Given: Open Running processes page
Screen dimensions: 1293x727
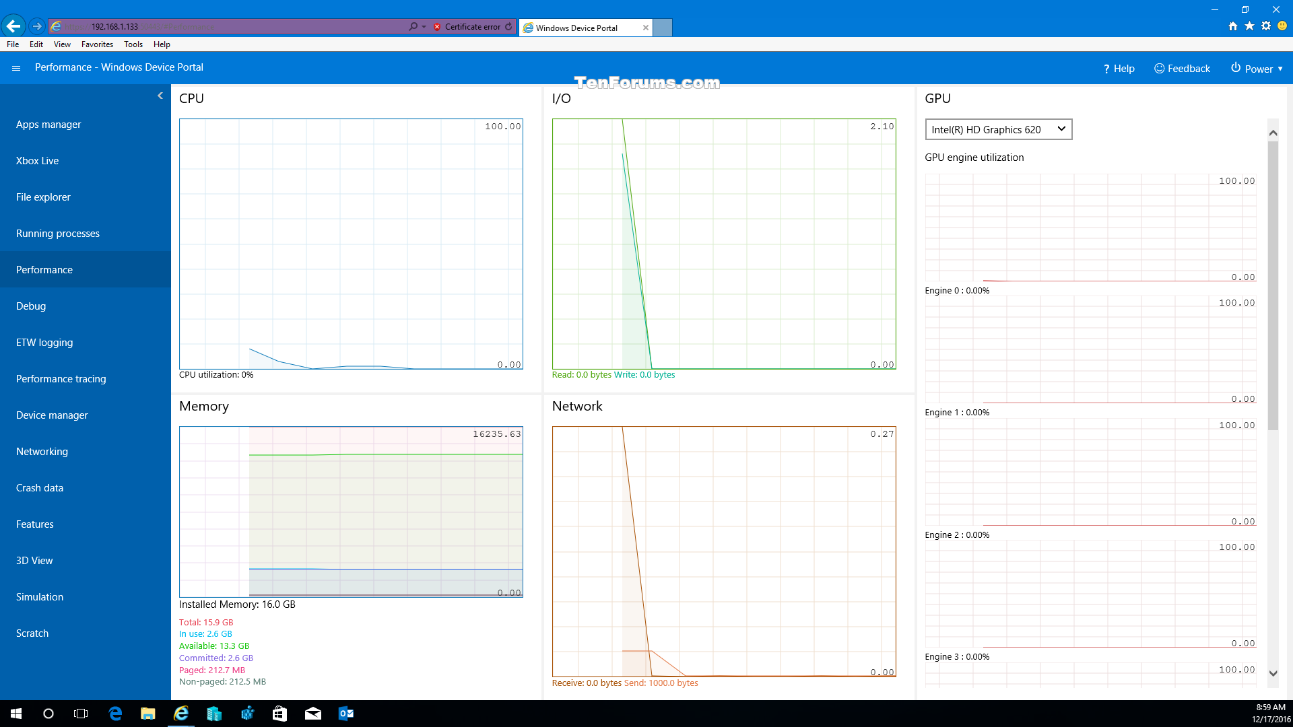Looking at the screenshot, I should [x=86, y=234].
